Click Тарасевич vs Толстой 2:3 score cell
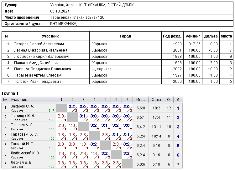 (105, 136)
